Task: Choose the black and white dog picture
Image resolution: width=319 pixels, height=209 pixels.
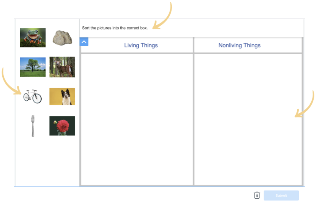Action: (x=62, y=96)
